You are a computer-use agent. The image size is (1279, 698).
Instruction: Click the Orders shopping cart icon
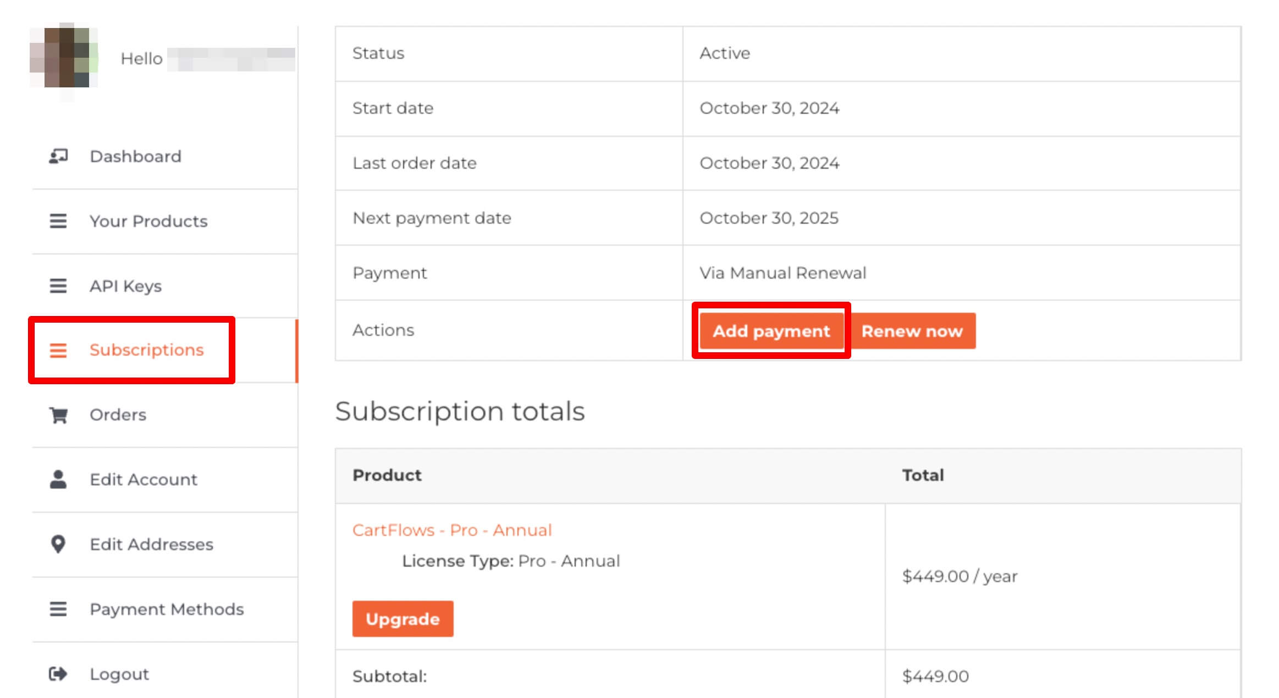(x=58, y=415)
